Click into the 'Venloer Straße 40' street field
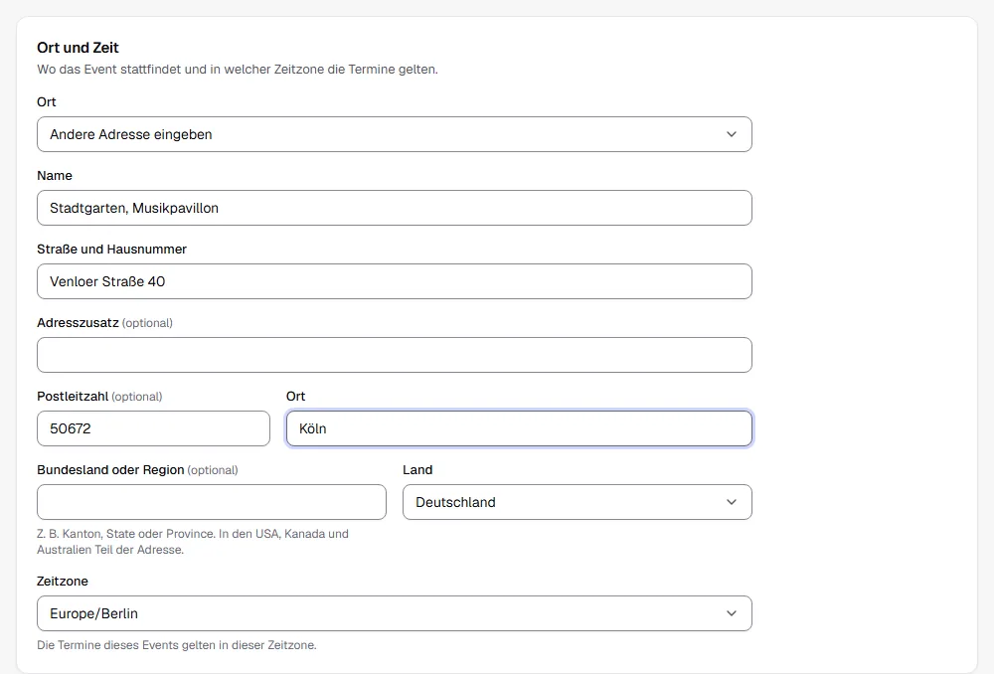The image size is (994, 674). 395,281
